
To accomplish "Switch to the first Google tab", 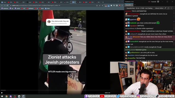I will [4, 2].
